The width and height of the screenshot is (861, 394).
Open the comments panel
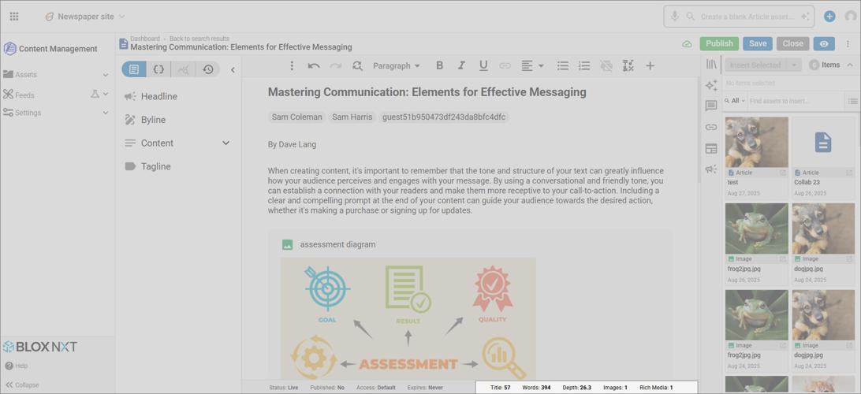(x=711, y=106)
